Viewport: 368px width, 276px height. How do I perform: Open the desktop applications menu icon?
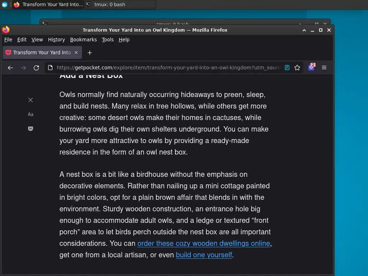[x=4, y=4]
